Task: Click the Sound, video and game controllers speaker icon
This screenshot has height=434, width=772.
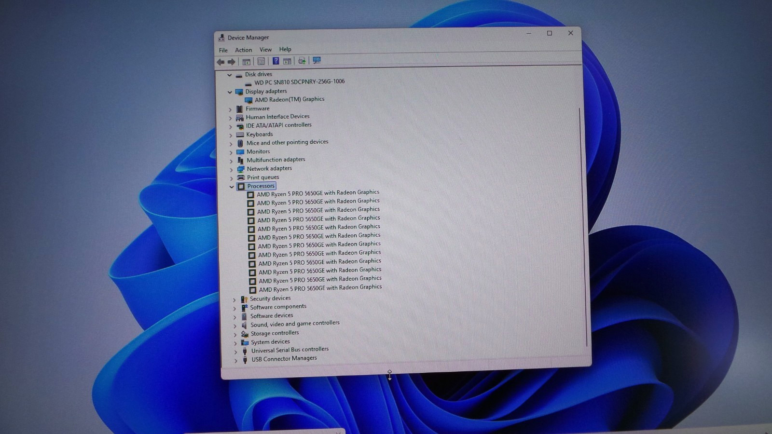Action: click(x=245, y=325)
